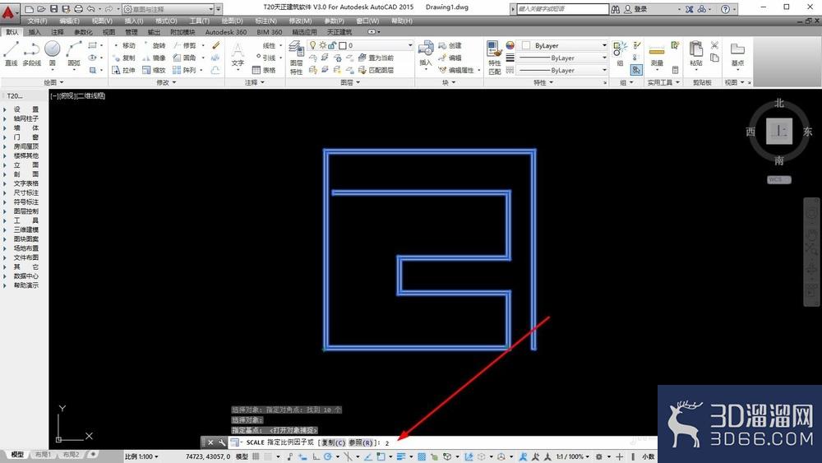Image resolution: width=822 pixels, height=463 pixels.
Task: Click the 圆角 (Fillet) tool
Action: pos(185,58)
